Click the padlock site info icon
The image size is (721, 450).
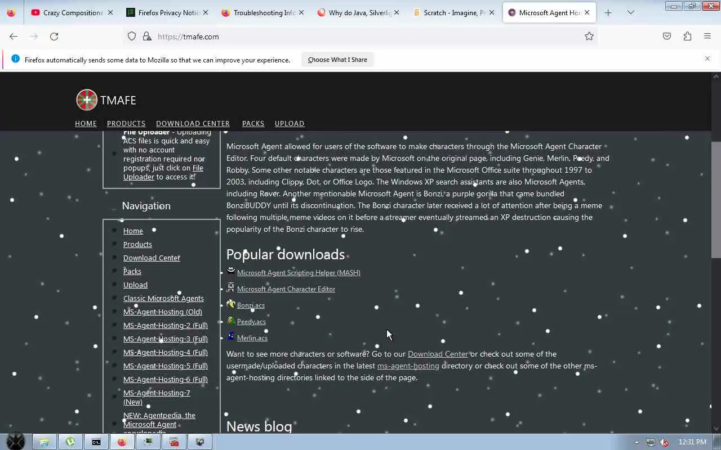[x=147, y=36]
